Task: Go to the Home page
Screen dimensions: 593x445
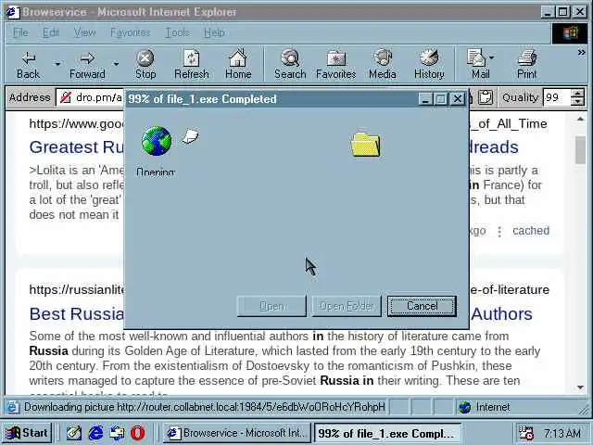Action: (238, 64)
